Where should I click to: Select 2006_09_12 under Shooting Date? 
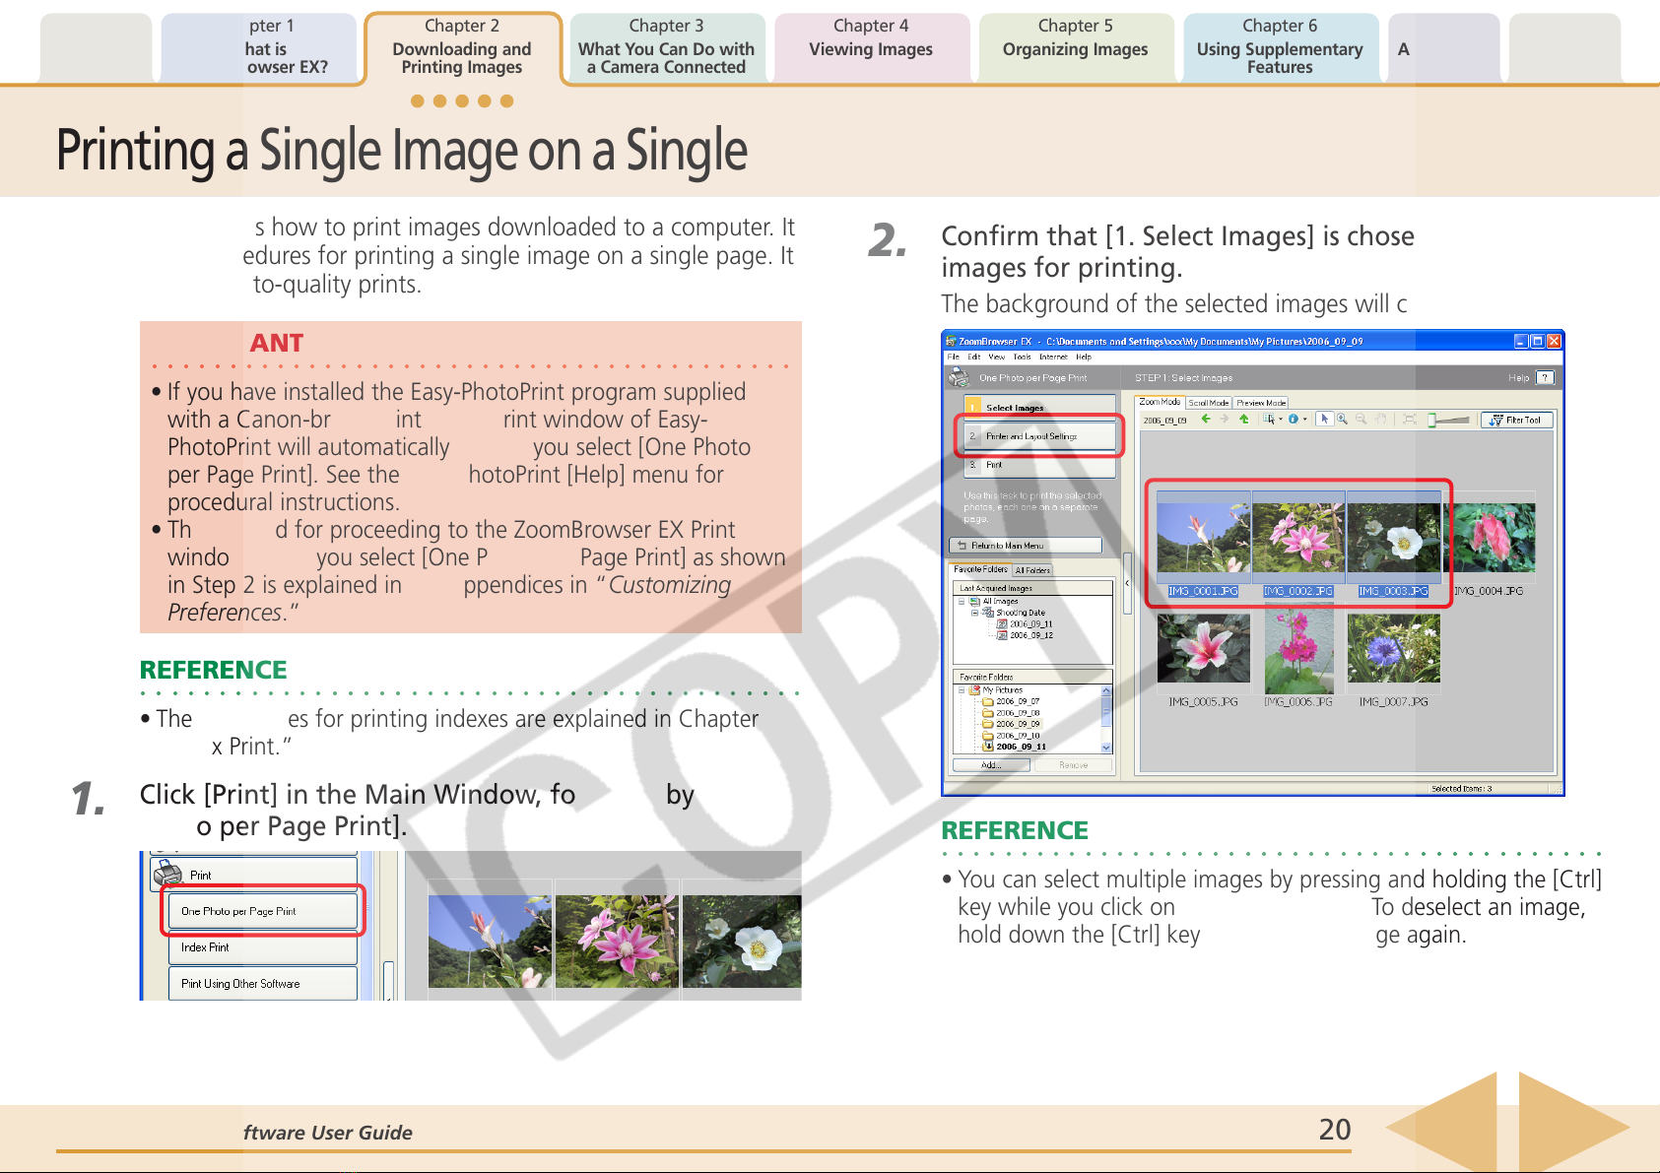click(x=1025, y=635)
